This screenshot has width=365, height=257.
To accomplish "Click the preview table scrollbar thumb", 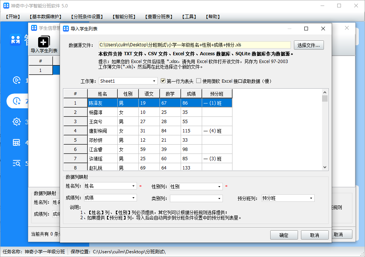I will (325, 98).
